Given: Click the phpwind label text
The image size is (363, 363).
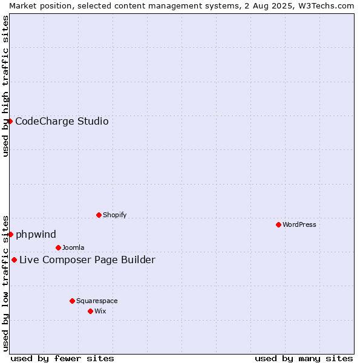Looking at the screenshot, I should click(36, 235).
